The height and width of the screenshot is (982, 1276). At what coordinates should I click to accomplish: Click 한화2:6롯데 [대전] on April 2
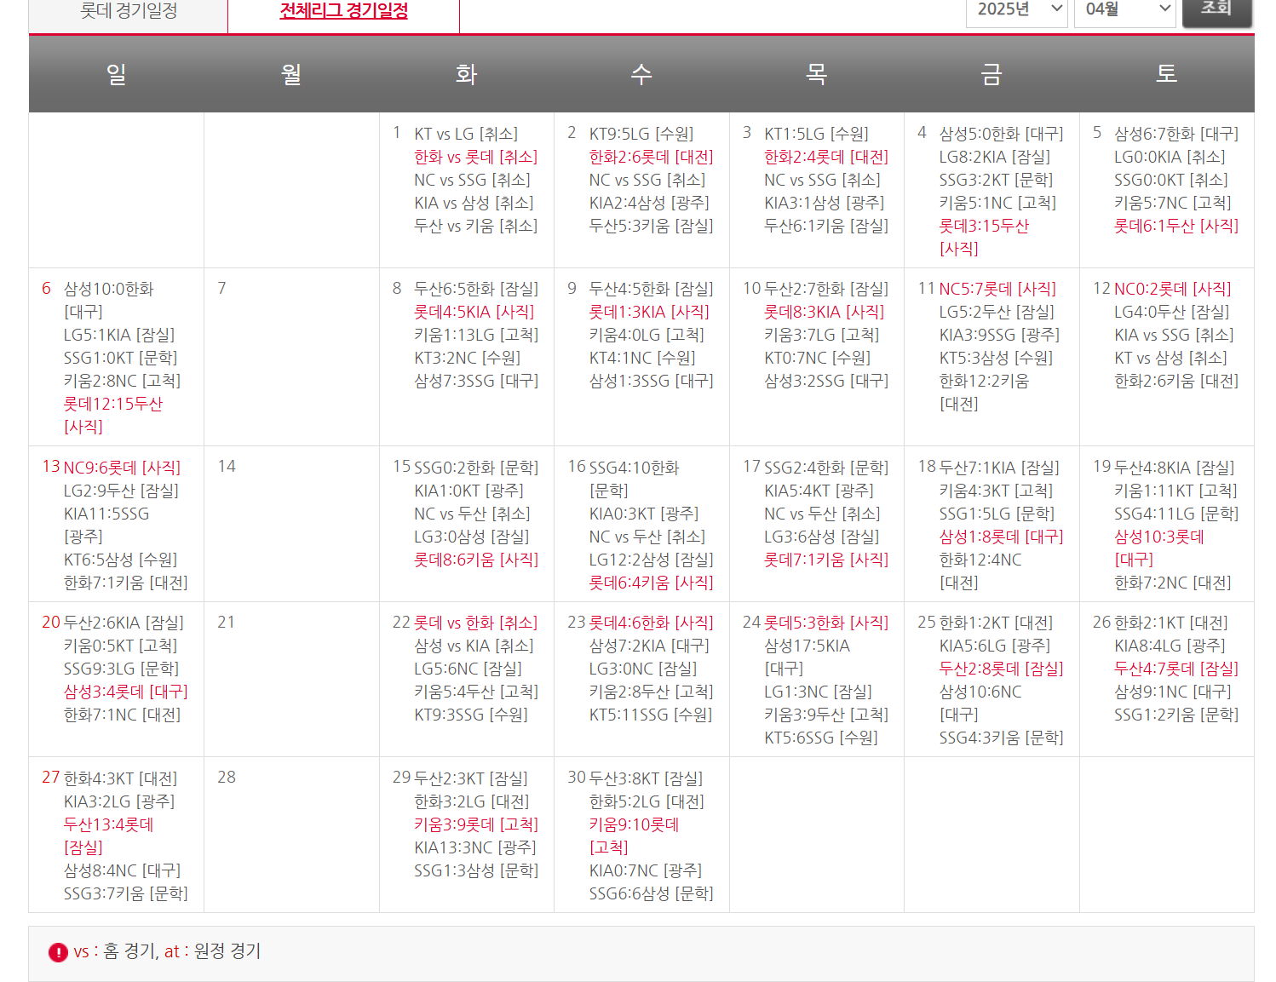click(x=651, y=157)
